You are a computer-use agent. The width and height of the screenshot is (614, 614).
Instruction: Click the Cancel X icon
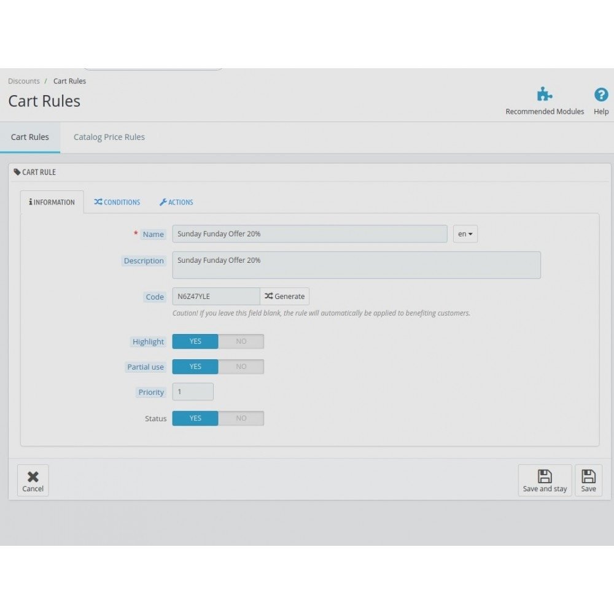coord(33,476)
